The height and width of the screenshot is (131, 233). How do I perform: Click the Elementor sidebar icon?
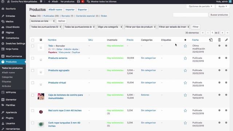(x=3, y=100)
